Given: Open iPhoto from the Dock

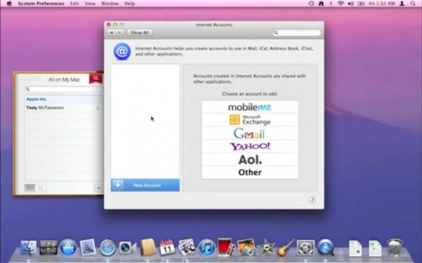Looking at the screenshot, I should click(246, 247).
